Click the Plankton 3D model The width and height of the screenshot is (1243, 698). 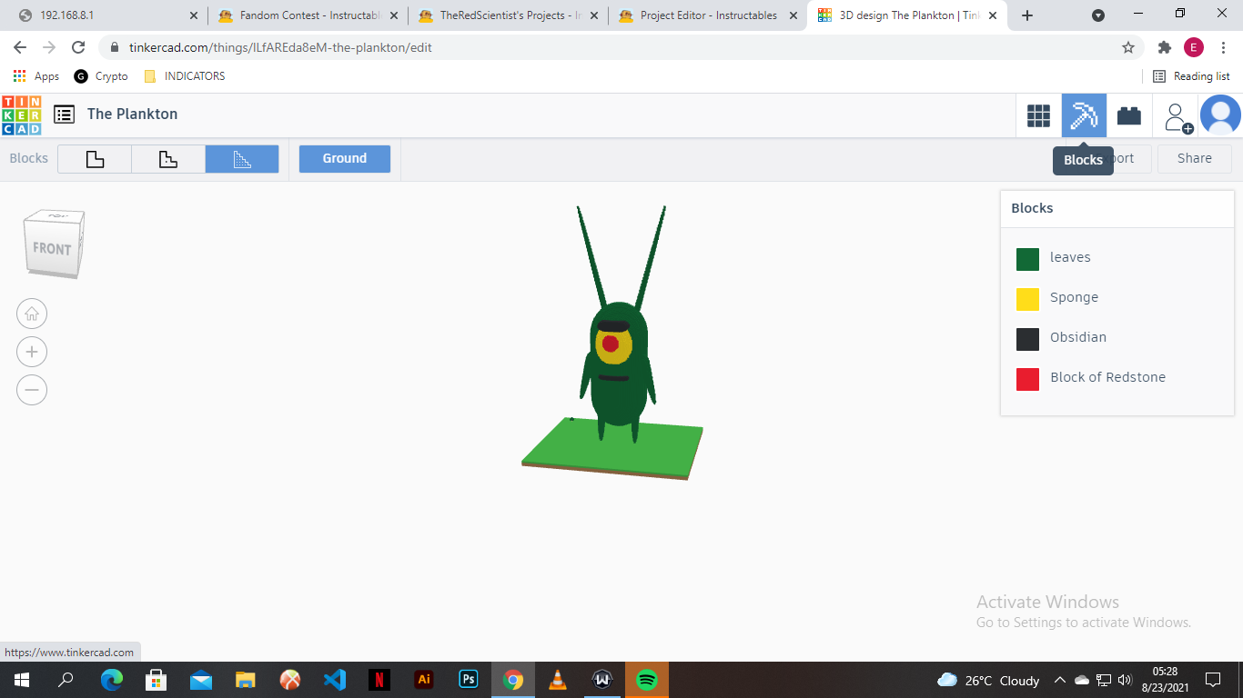point(620,364)
